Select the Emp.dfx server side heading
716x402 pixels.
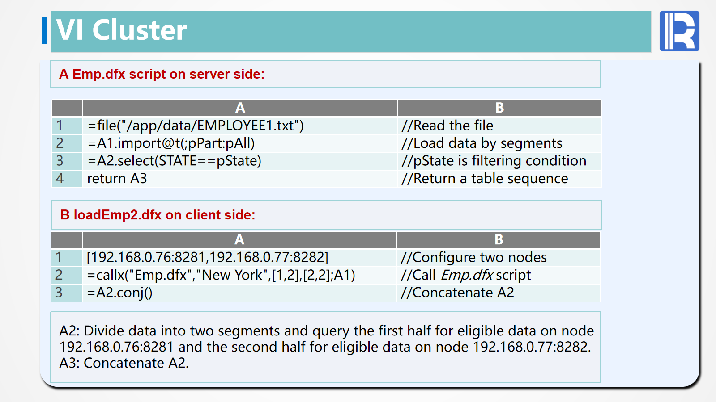pyautogui.click(x=162, y=74)
